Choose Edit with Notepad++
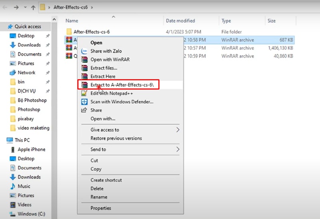320x219 pixels. 112,93
